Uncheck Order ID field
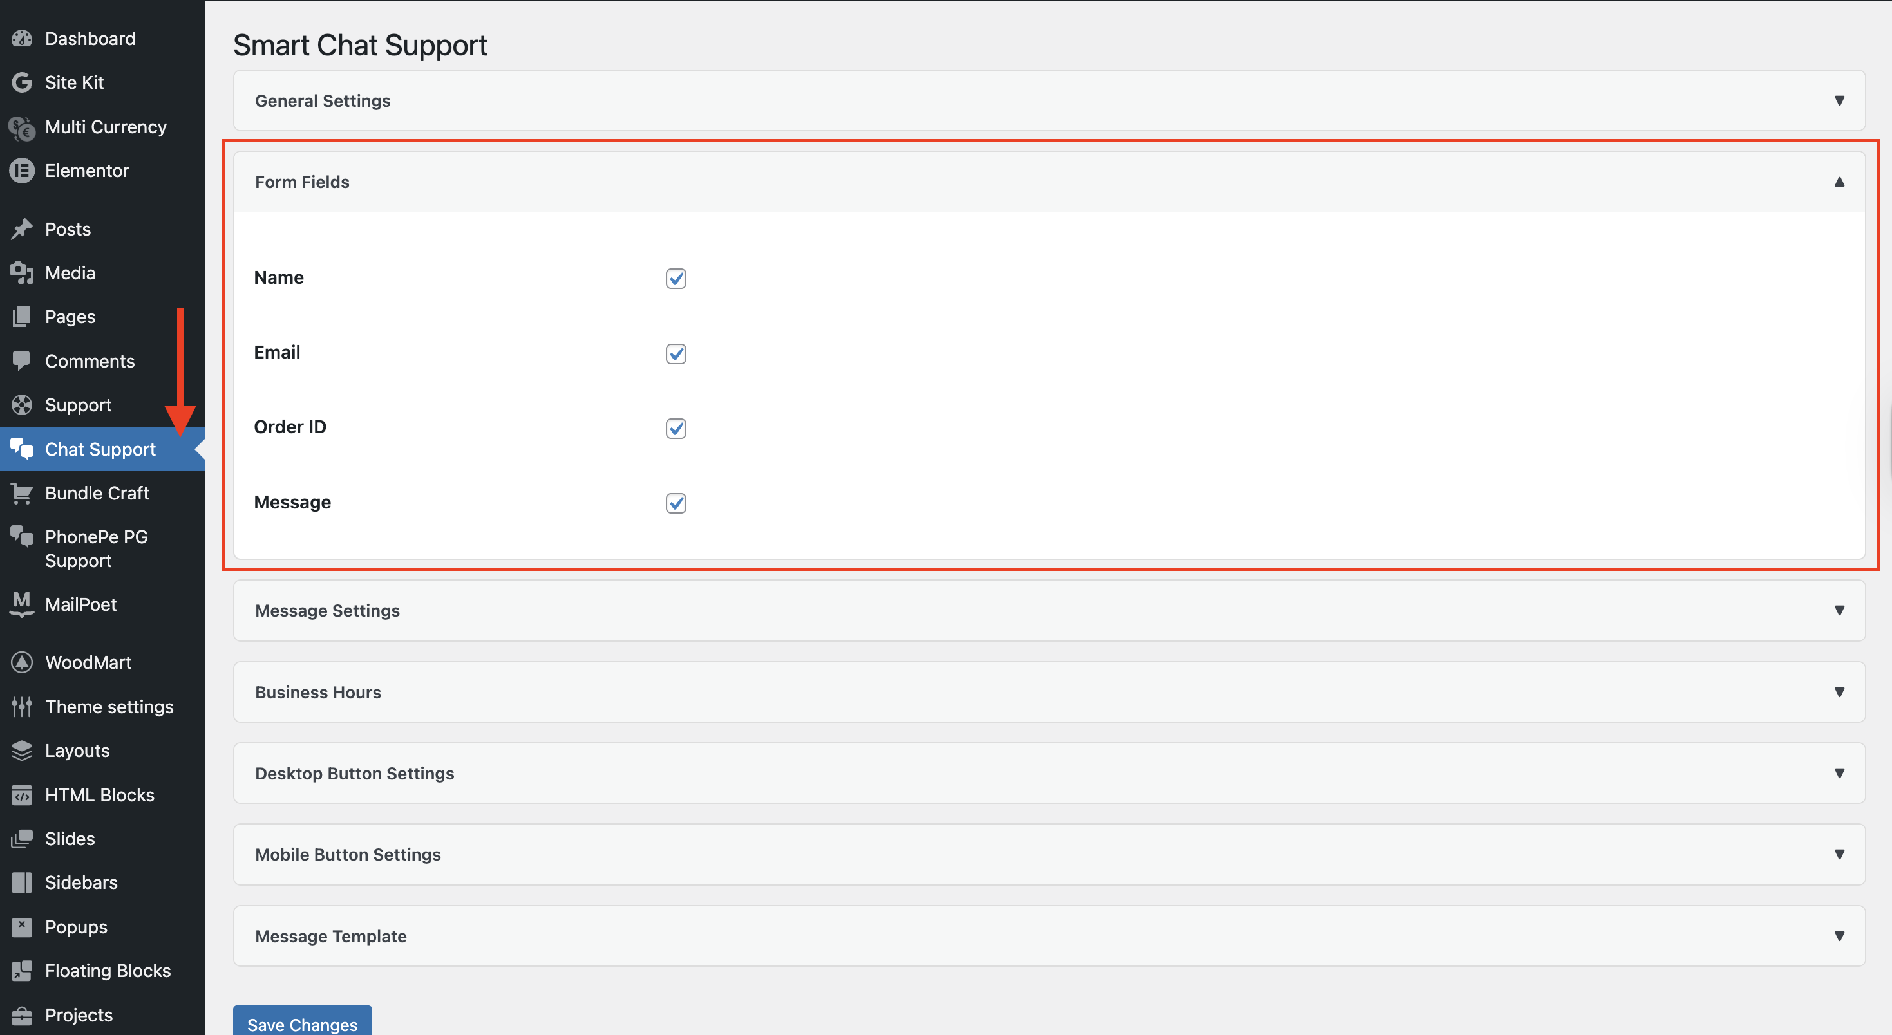The height and width of the screenshot is (1035, 1892). (675, 428)
